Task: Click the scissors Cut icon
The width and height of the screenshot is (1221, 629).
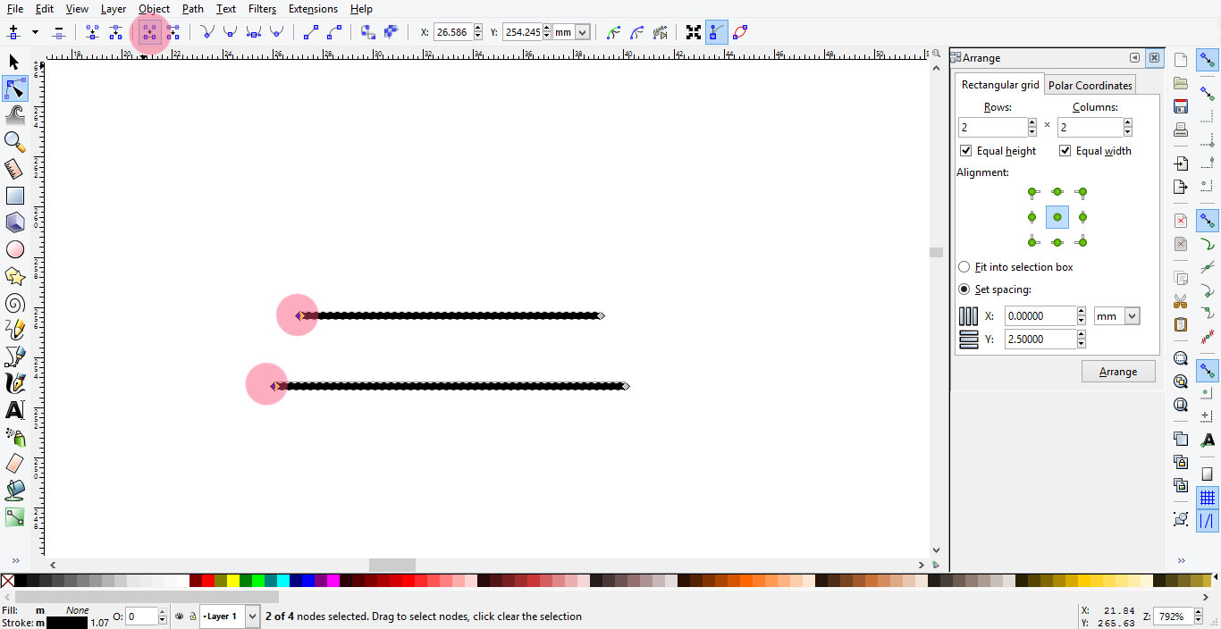Action: [1181, 301]
